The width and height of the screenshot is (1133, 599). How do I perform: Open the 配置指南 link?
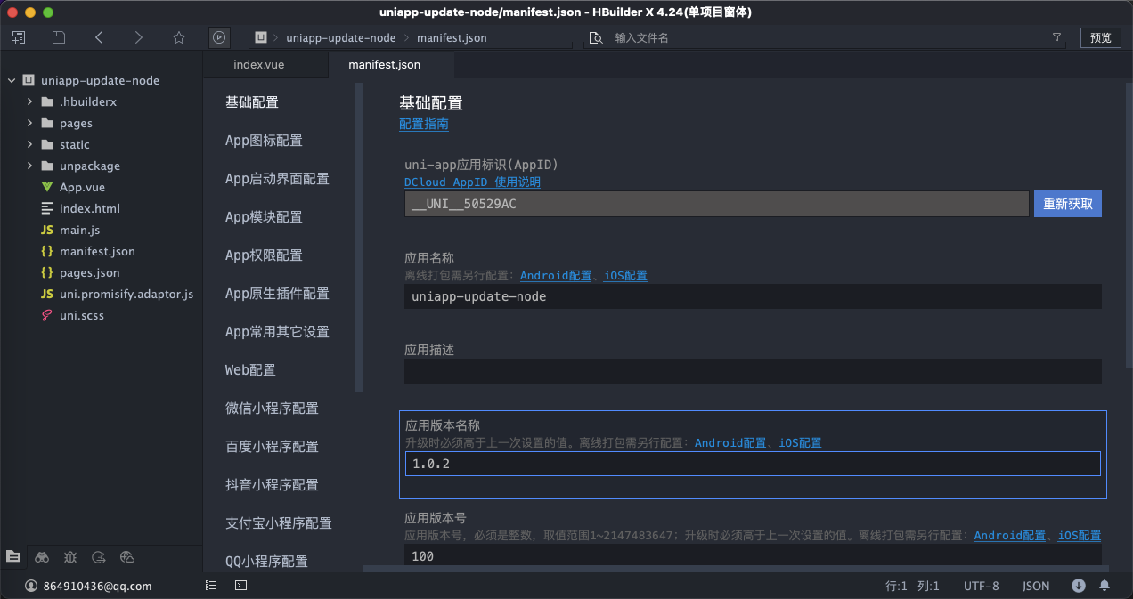tap(424, 125)
